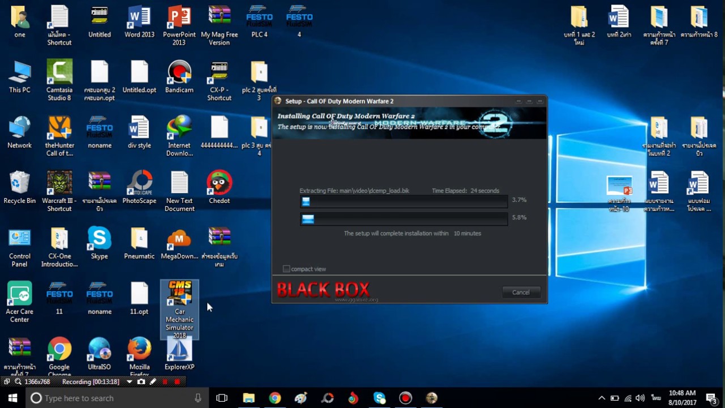Stop the Bandicam recording

point(177,382)
